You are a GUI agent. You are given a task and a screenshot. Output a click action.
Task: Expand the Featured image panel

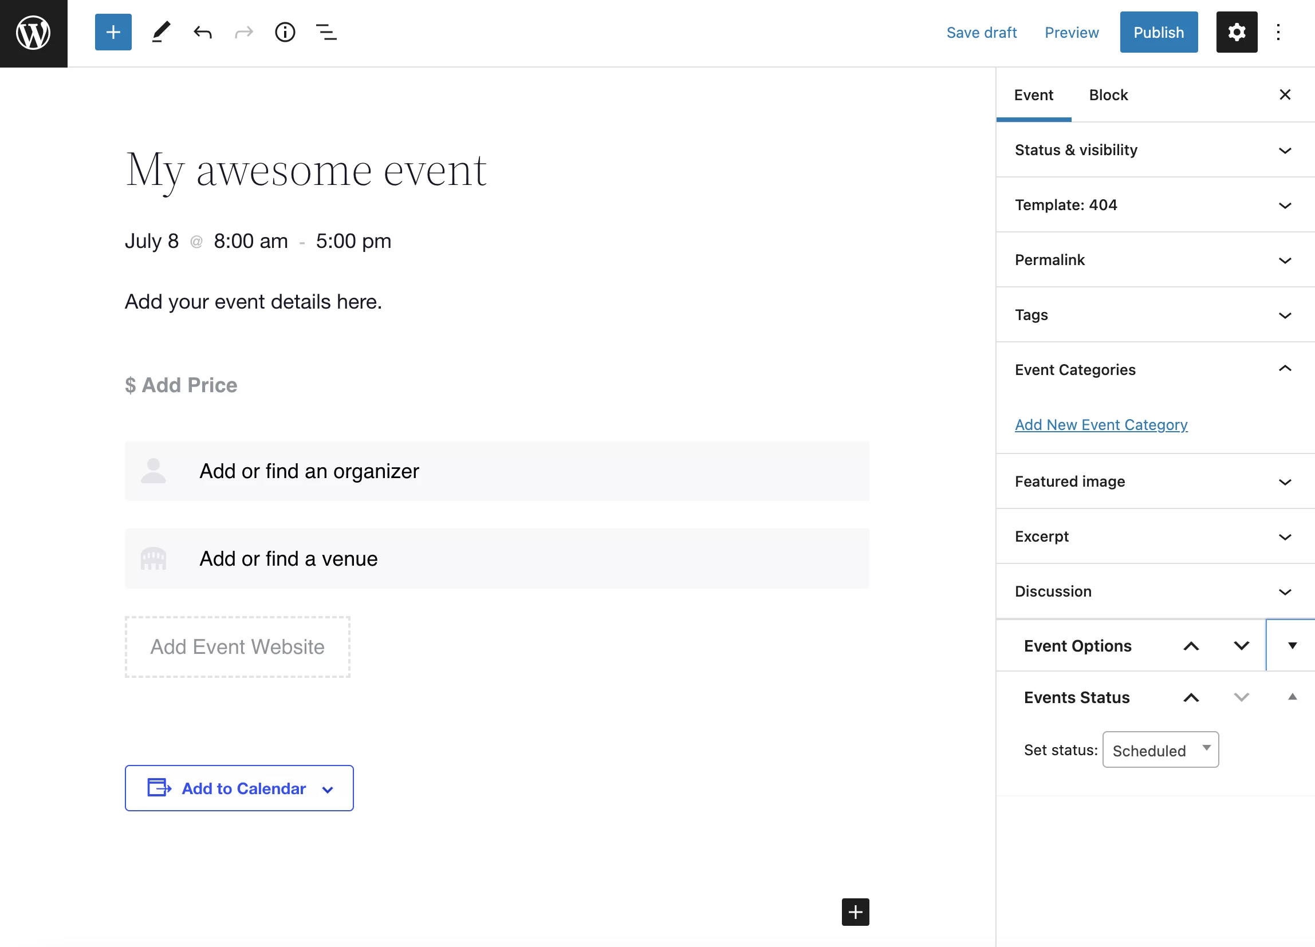1155,482
